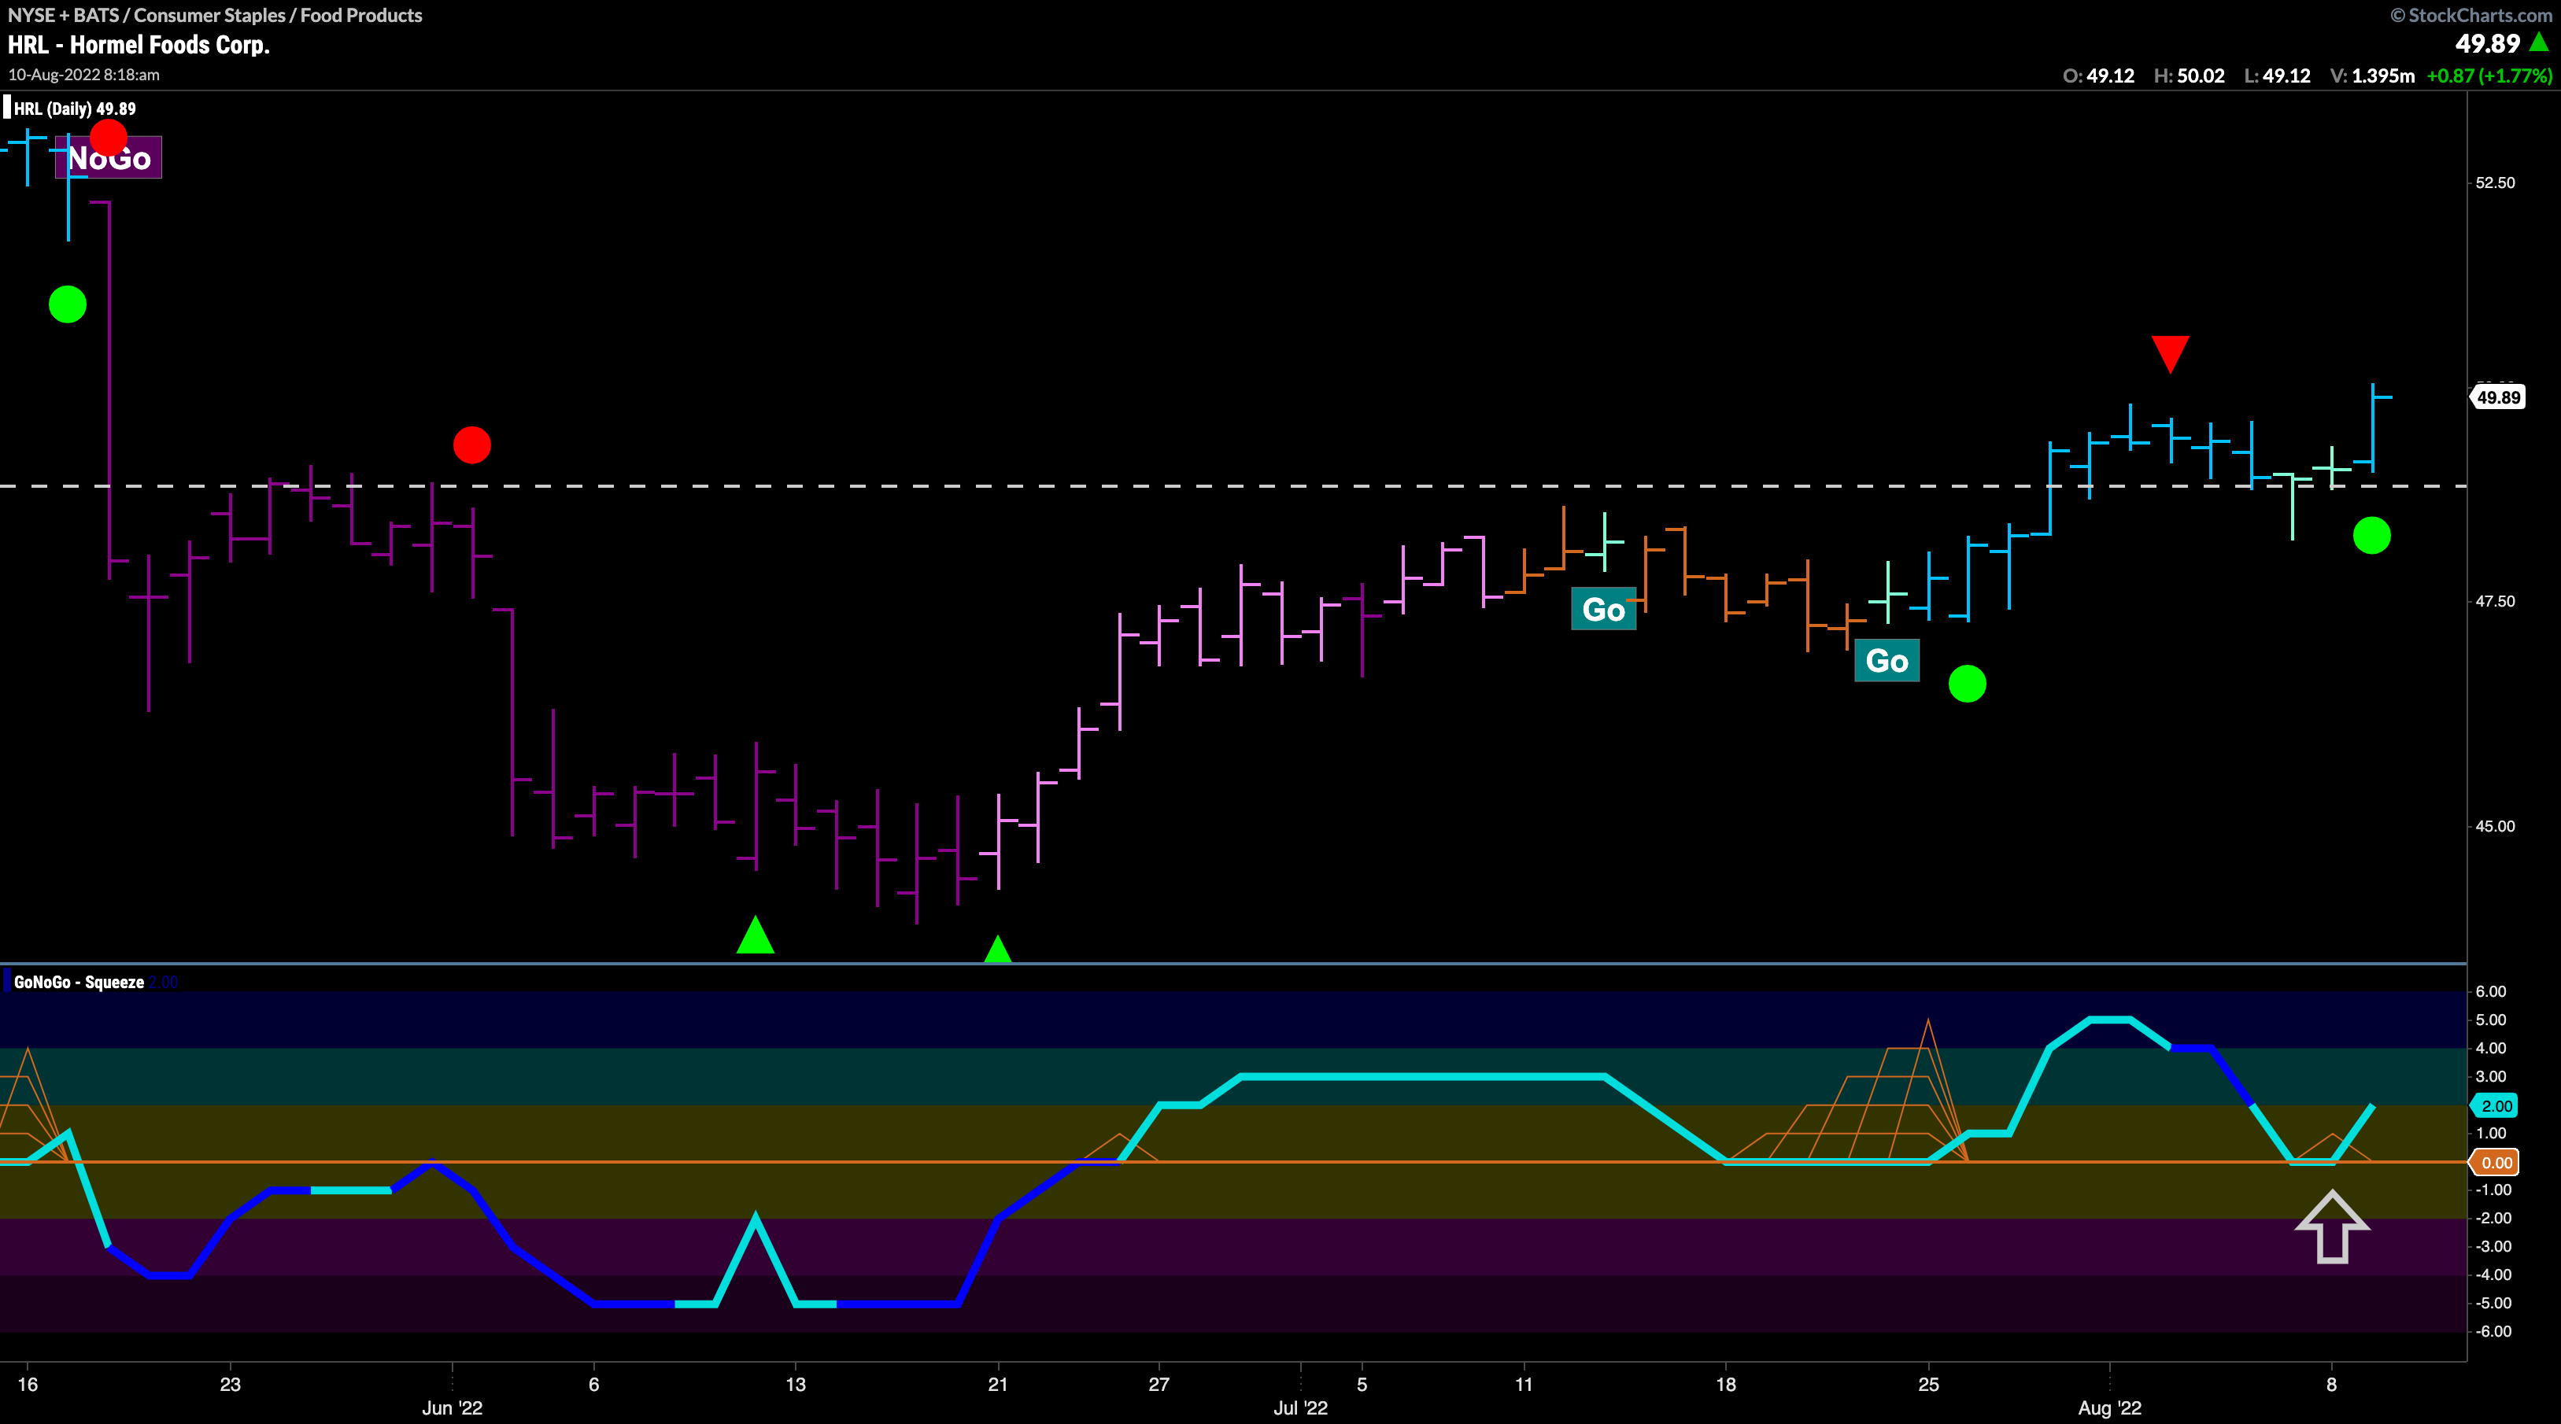
Task: Click the green arrow beside price 49.89 header
Action: [x=2539, y=42]
